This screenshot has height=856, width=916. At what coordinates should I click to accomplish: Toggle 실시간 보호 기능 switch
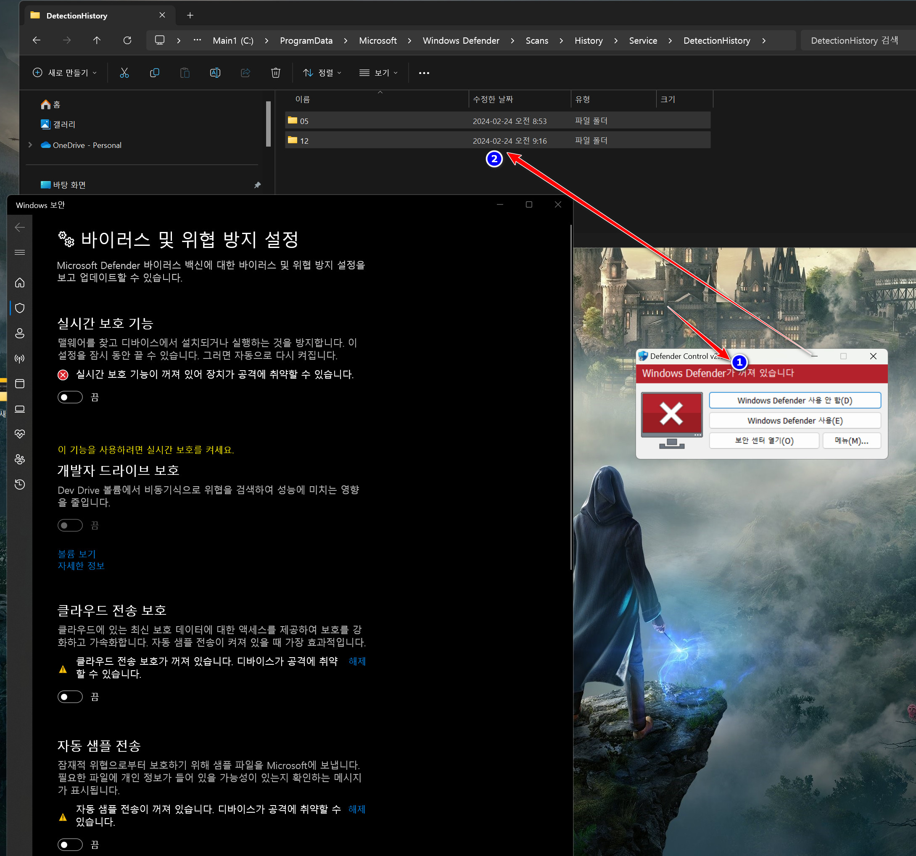point(70,397)
